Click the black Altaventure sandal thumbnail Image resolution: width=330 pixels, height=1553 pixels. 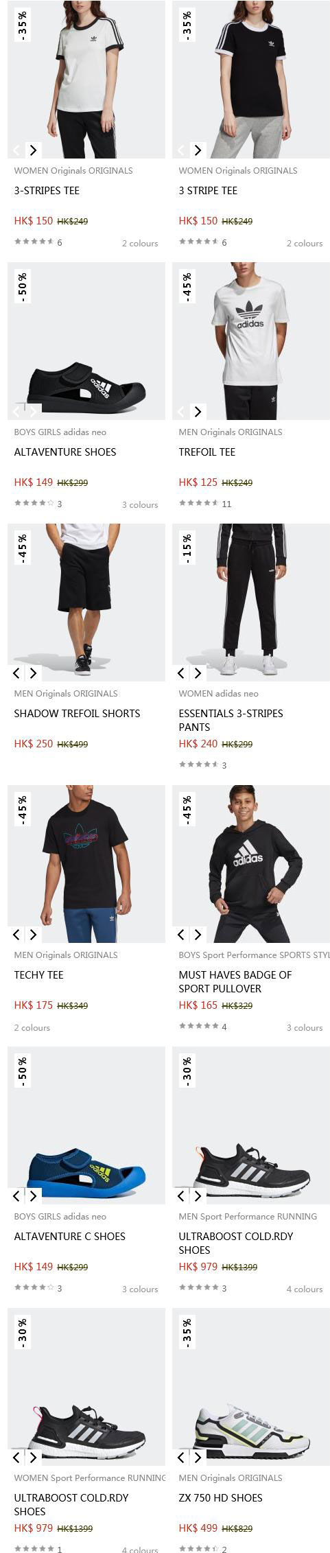86,341
